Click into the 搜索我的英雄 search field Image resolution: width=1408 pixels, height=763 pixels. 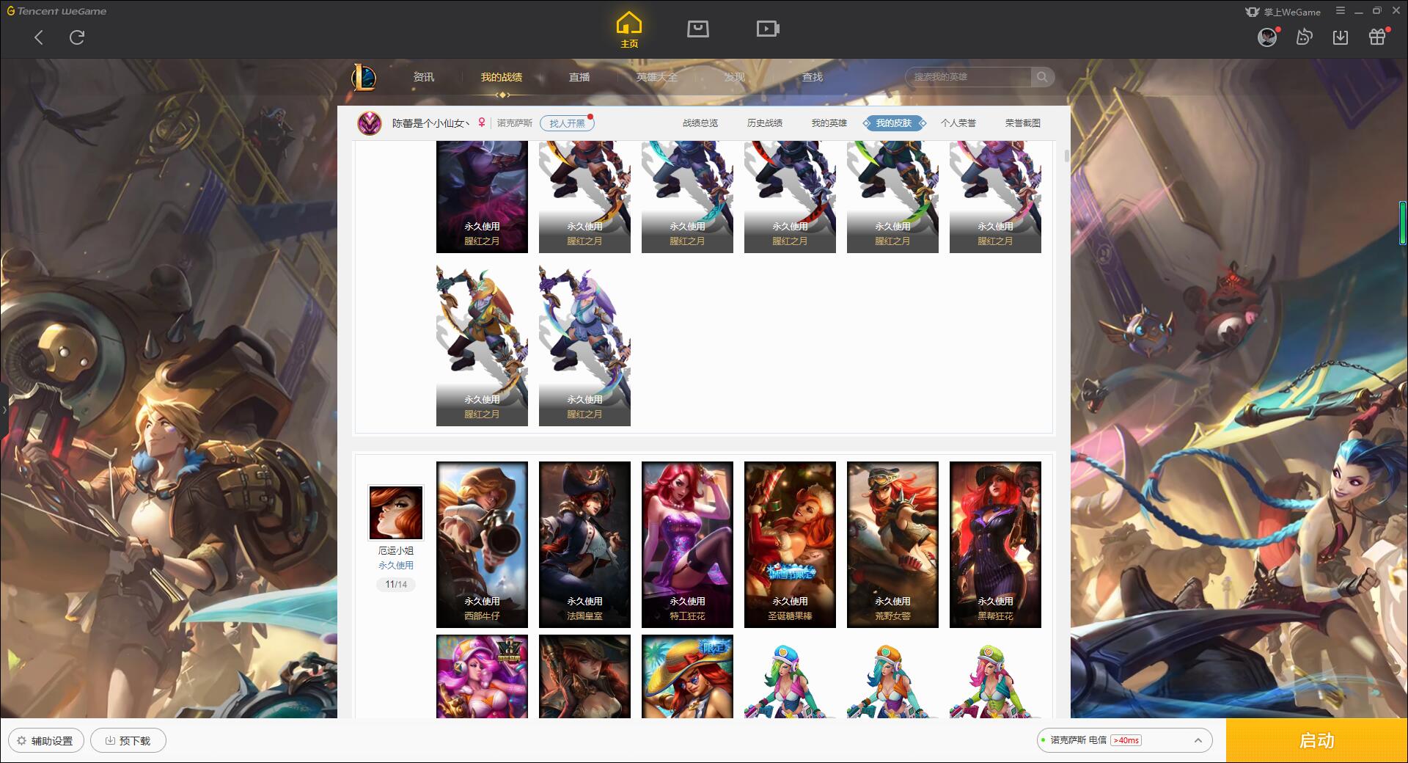969,77
